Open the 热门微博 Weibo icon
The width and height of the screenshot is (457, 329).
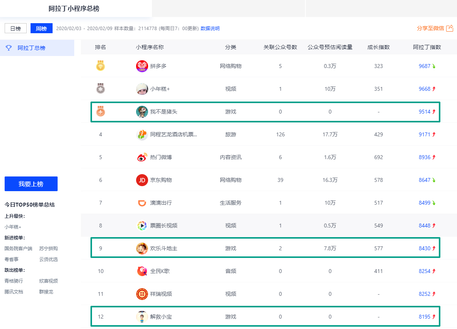click(142, 157)
